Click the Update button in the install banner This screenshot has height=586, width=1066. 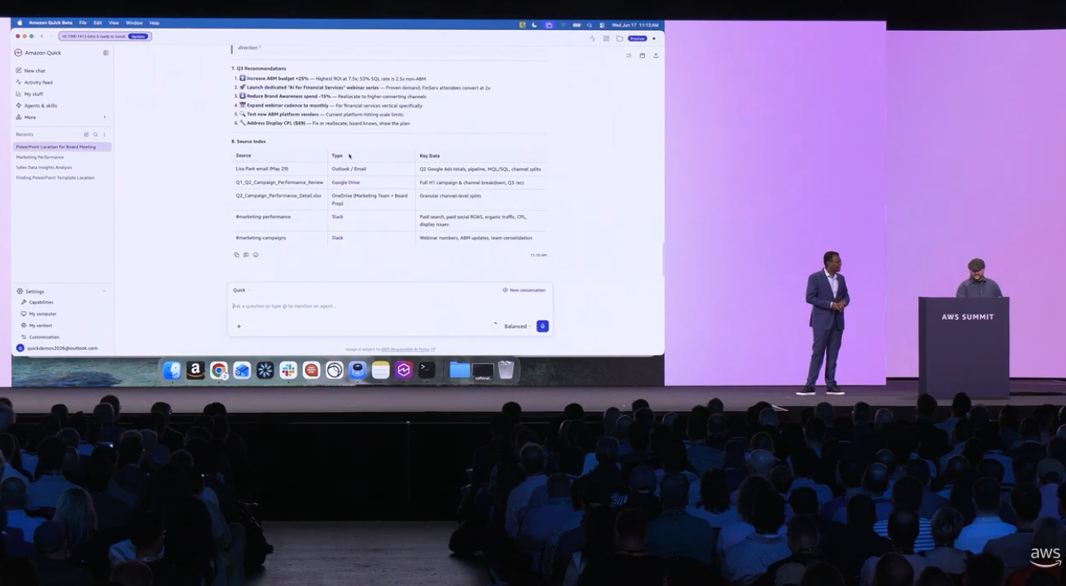tap(138, 37)
